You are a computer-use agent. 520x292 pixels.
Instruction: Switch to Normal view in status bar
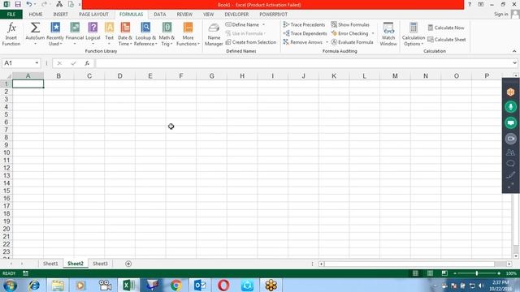415,273
